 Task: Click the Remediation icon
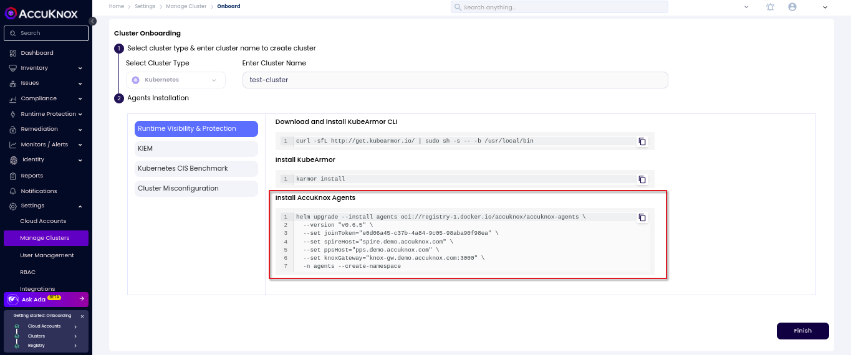click(13, 130)
